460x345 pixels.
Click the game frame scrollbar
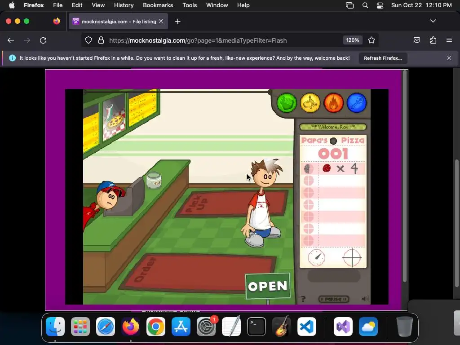(x=405, y=176)
